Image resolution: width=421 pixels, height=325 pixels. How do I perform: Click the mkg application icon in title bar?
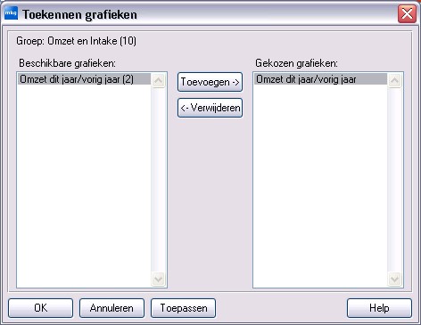click(11, 13)
